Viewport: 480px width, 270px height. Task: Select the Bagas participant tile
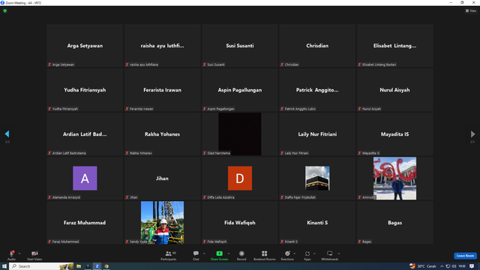[395, 223]
